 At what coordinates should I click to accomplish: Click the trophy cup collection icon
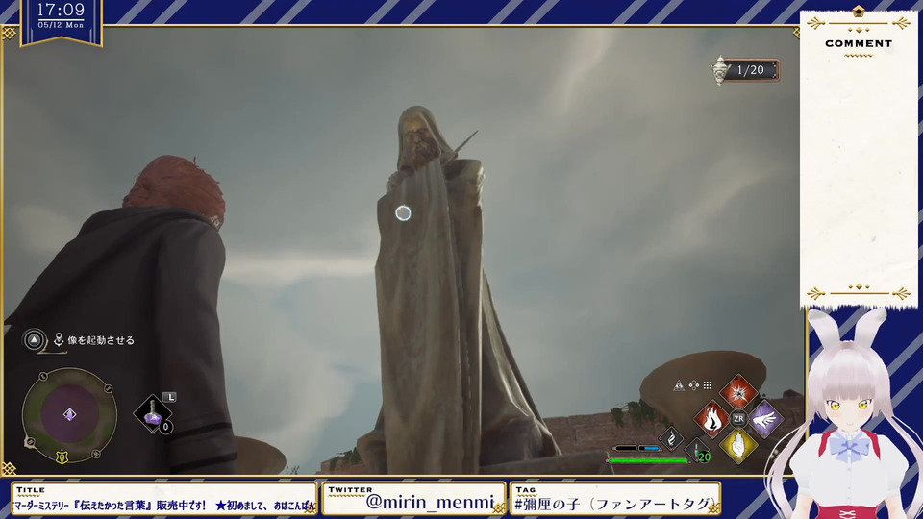[720, 70]
